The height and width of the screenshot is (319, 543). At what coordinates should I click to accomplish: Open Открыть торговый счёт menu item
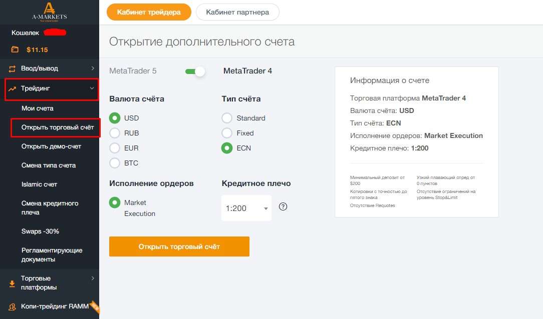click(x=58, y=127)
